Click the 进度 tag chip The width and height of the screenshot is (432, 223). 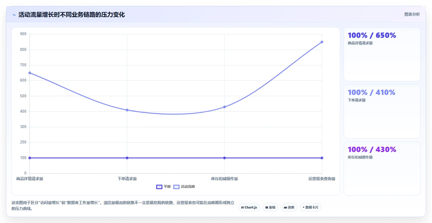click(289, 207)
